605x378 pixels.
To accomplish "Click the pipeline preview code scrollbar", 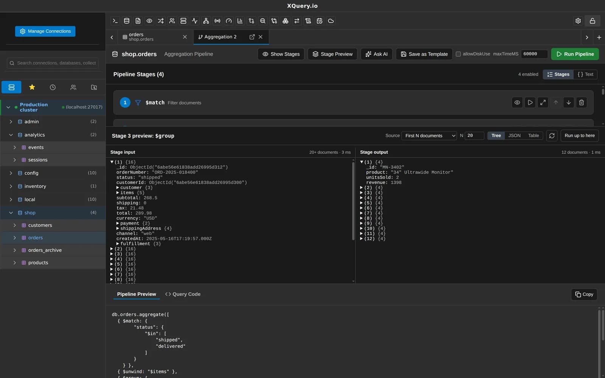I will coord(599,343).
